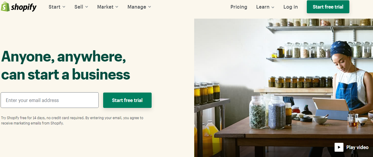Click the Shopify shopping bag logo icon
Image resolution: width=373 pixels, height=157 pixels.
coord(5,7)
